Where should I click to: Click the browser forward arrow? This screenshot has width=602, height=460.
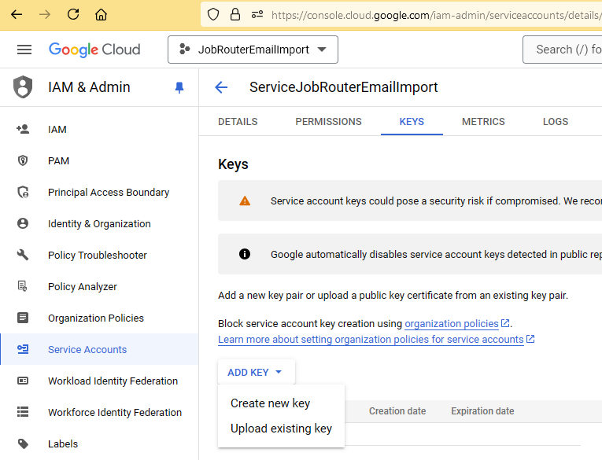[x=45, y=15]
